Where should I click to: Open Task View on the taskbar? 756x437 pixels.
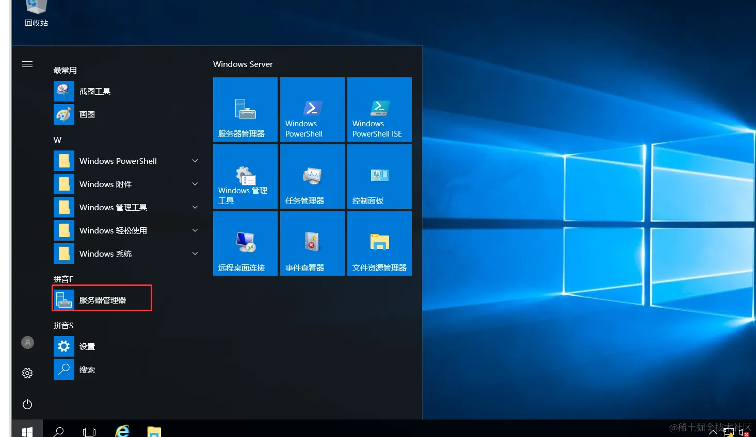89,432
